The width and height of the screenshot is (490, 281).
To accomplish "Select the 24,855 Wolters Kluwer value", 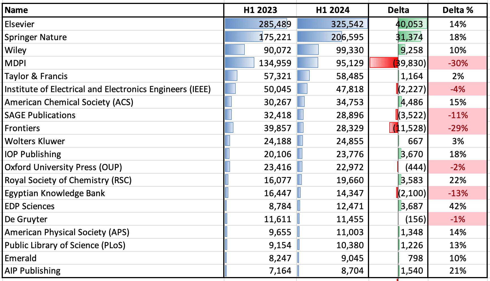I will pyautogui.click(x=333, y=141).
